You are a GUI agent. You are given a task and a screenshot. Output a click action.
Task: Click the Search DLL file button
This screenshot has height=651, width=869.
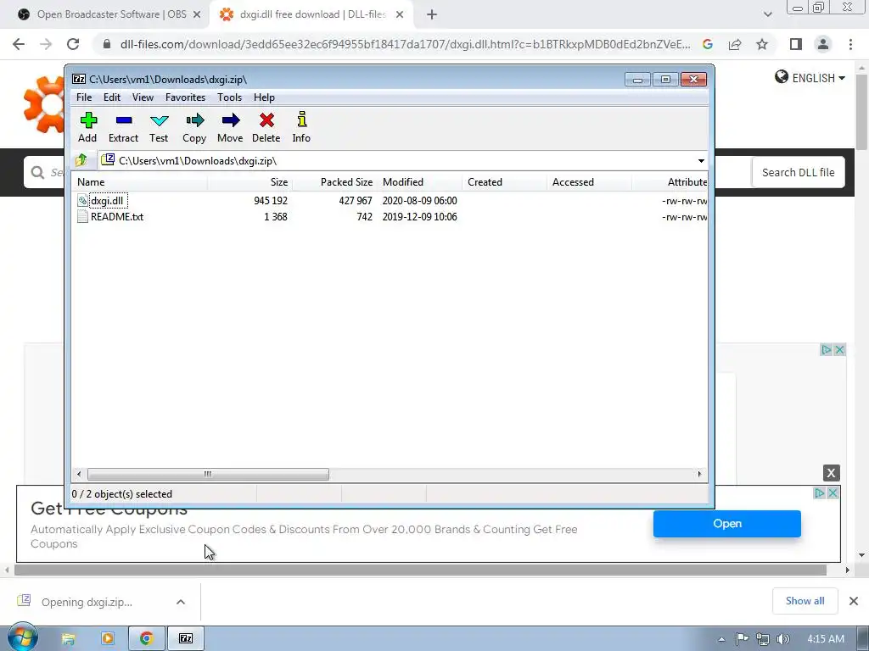[x=798, y=173]
